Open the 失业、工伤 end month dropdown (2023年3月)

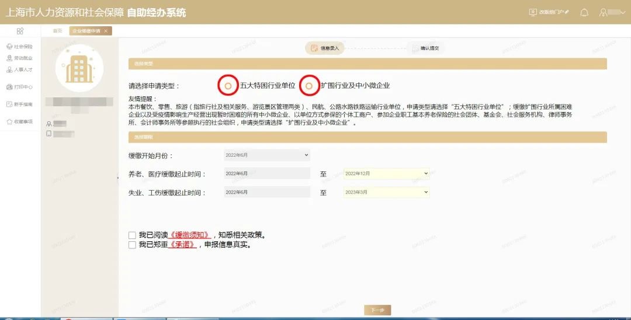tap(386, 192)
